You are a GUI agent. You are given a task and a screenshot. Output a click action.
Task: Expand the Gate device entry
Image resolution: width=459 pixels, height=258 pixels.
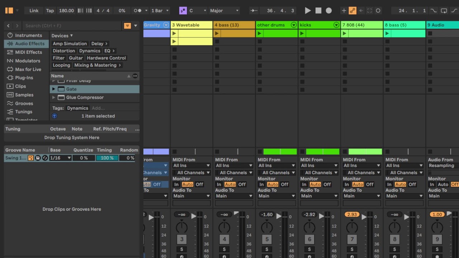(x=54, y=89)
